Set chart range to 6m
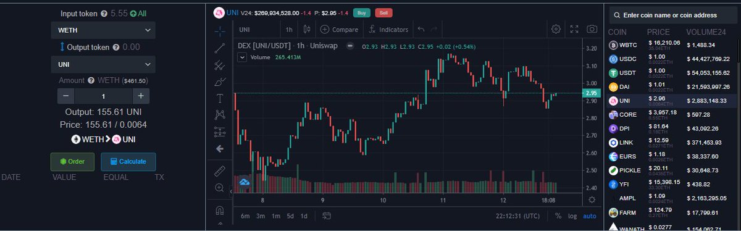 coord(245,216)
